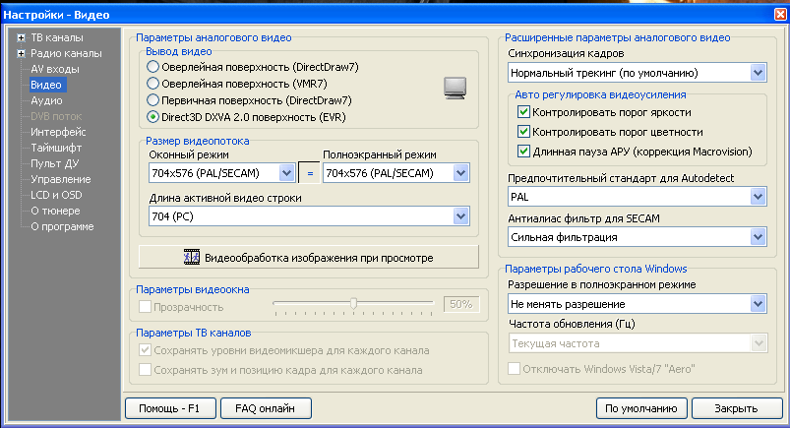The image size is (790, 428).
Task: Select Первичная поверхность (DirectDraw7) radio option
Action: [x=152, y=99]
